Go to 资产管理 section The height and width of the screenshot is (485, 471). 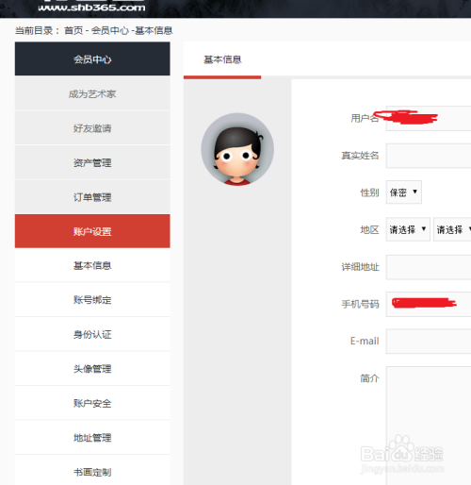coord(92,162)
